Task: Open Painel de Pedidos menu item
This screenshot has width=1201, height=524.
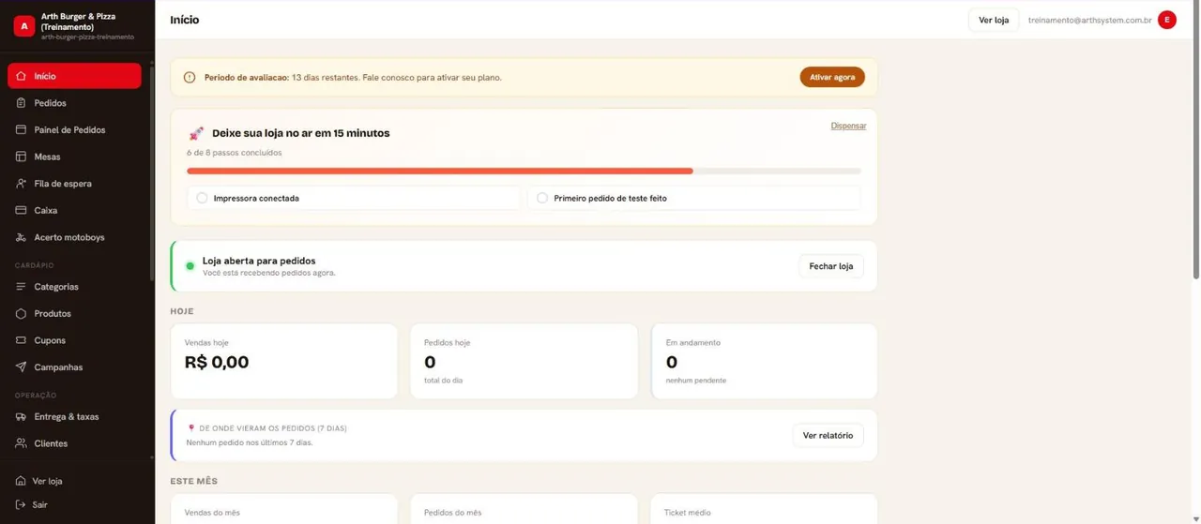Action: click(74, 129)
